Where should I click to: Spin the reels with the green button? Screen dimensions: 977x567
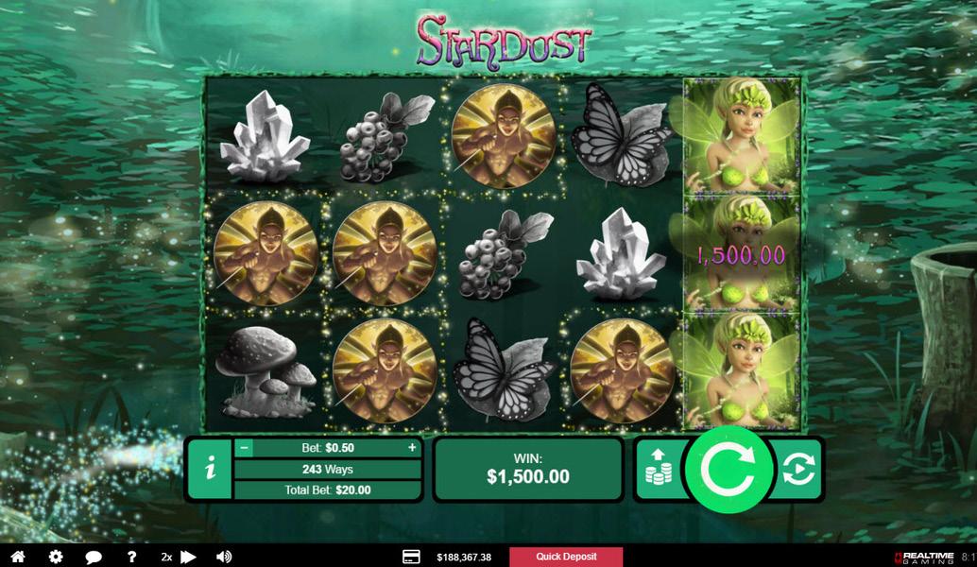pos(728,470)
